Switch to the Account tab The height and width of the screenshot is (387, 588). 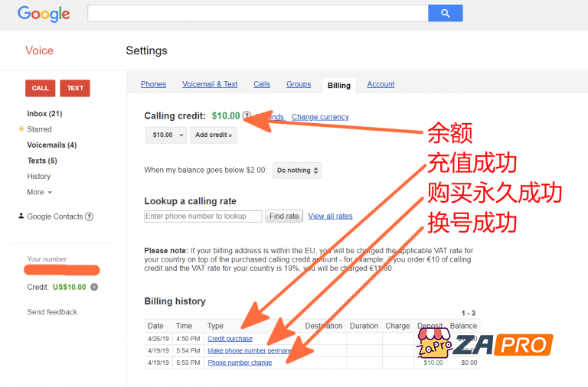point(381,84)
